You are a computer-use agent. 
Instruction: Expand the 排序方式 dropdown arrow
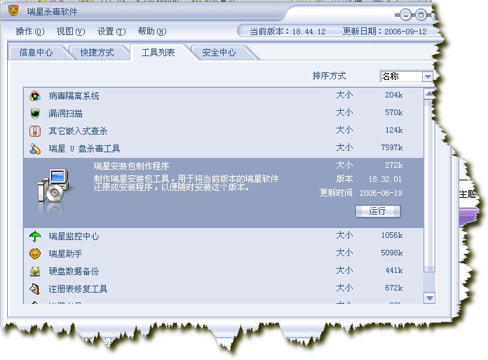(x=428, y=76)
